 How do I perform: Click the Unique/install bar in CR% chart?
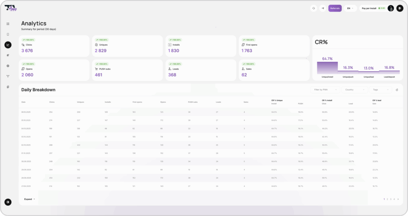[x=328, y=68]
